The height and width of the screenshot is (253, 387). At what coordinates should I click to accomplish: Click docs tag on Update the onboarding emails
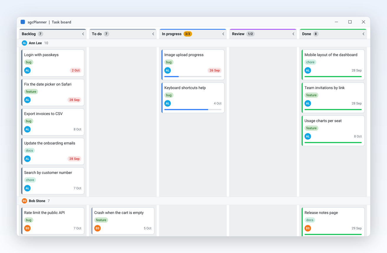pos(29,151)
